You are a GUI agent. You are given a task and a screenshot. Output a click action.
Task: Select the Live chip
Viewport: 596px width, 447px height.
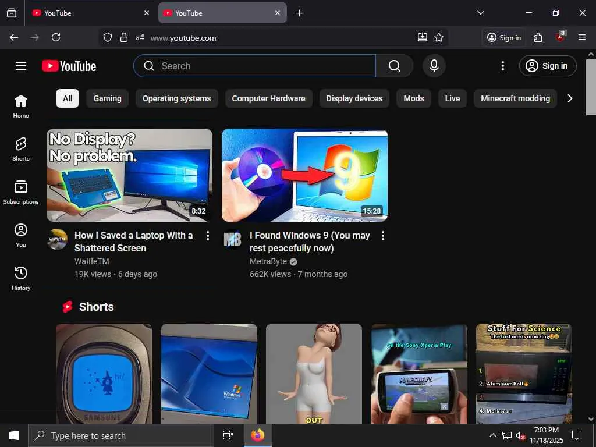pyautogui.click(x=452, y=98)
